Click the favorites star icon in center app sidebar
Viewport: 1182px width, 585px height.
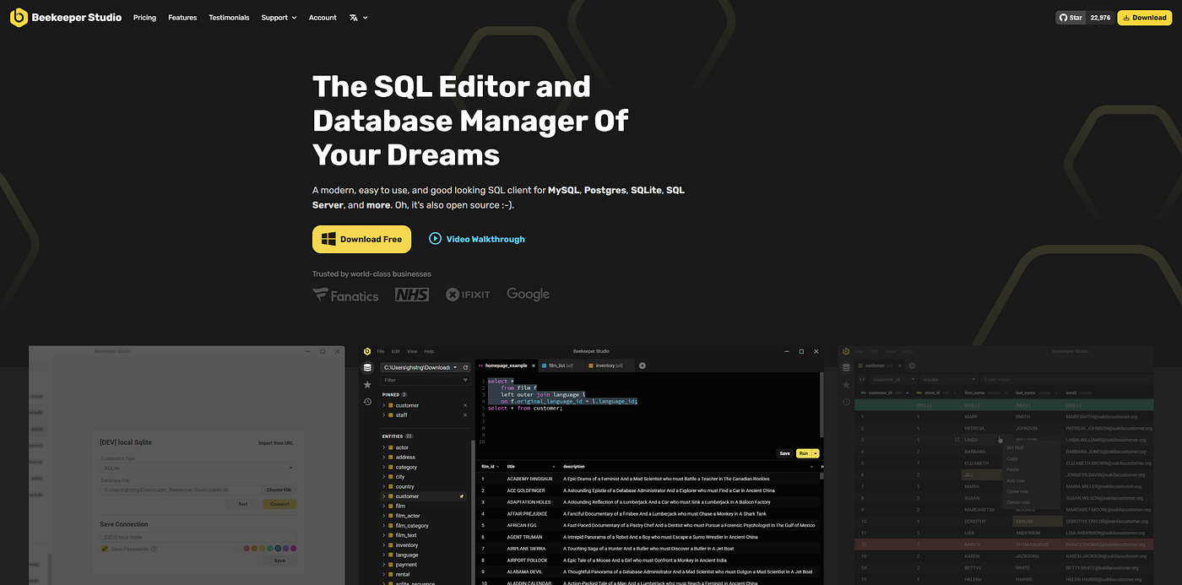coord(367,385)
